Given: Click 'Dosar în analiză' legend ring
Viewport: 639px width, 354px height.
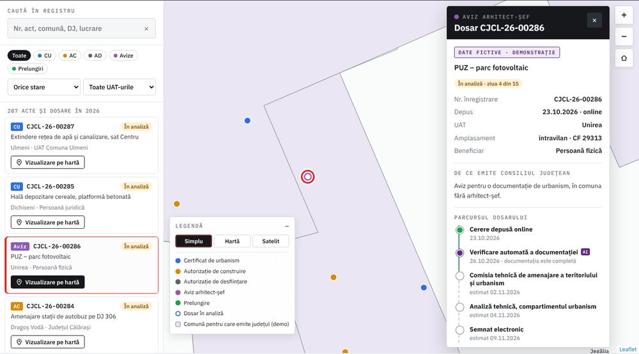Looking at the screenshot, I should (x=178, y=314).
